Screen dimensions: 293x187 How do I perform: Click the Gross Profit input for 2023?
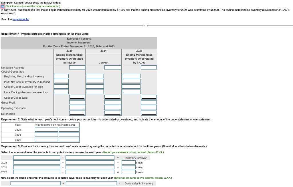149,102
